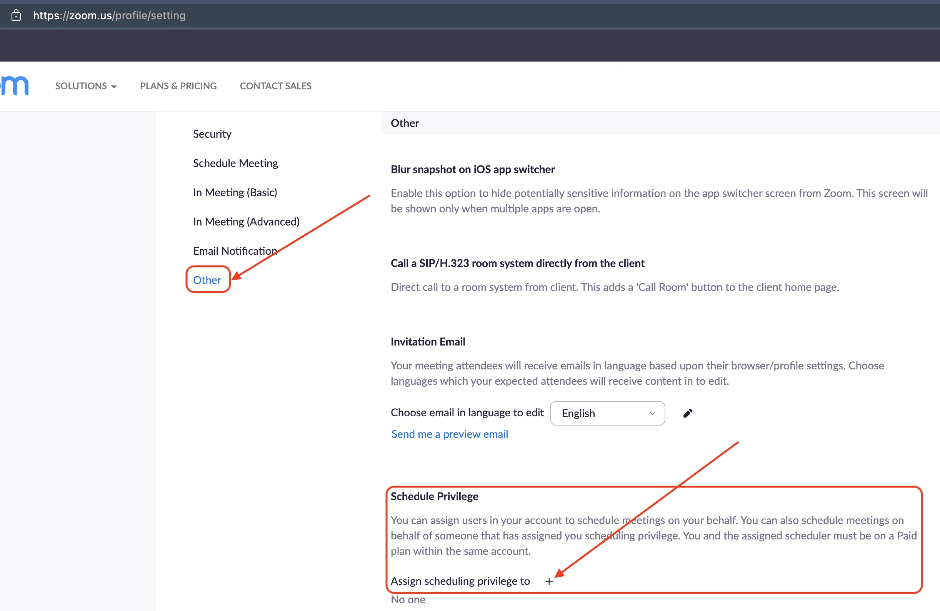Select the Other settings section
940x611 pixels.
point(207,280)
